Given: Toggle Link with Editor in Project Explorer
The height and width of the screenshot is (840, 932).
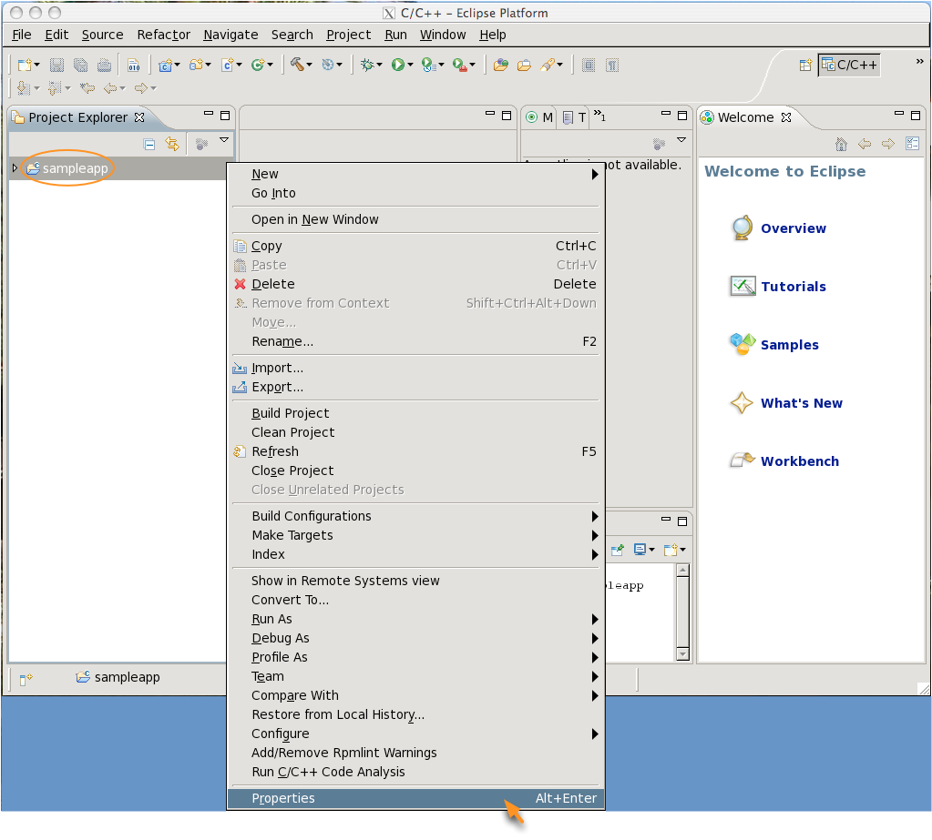Looking at the screenshot, I should click(x=172, y=144).
